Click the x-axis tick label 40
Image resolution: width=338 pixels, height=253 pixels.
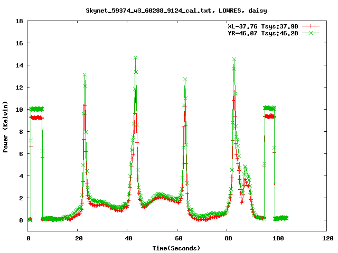coord(129,238)
